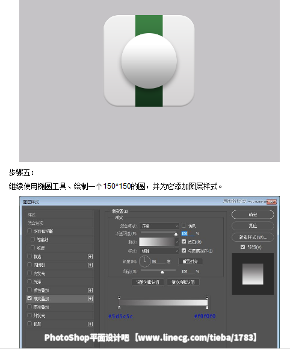Open the blend mode dropdown showing 正常
This screenshot has height=349, width=290.
click(x=159, y=226)
